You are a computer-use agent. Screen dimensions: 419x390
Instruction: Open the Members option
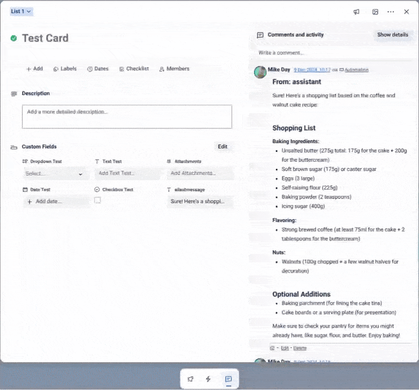tap(174, 69)
